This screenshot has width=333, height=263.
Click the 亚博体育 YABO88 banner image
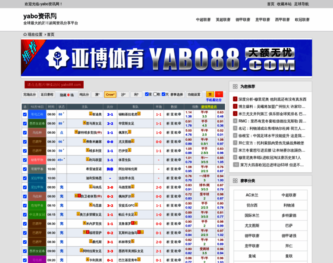pyautogui.click(x=166, y=58)
